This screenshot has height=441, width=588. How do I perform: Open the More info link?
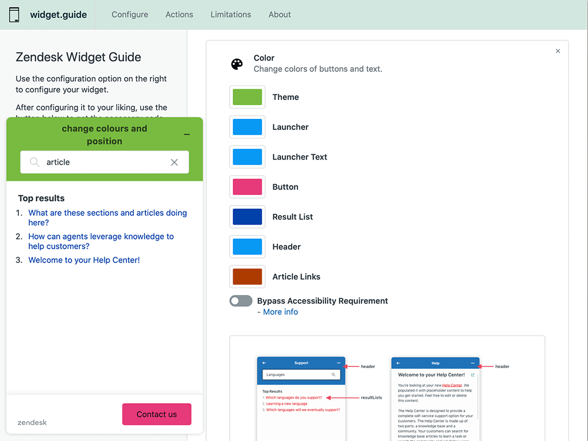tap(280, 311)
